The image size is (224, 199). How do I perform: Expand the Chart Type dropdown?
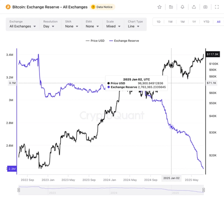[135, 26]
